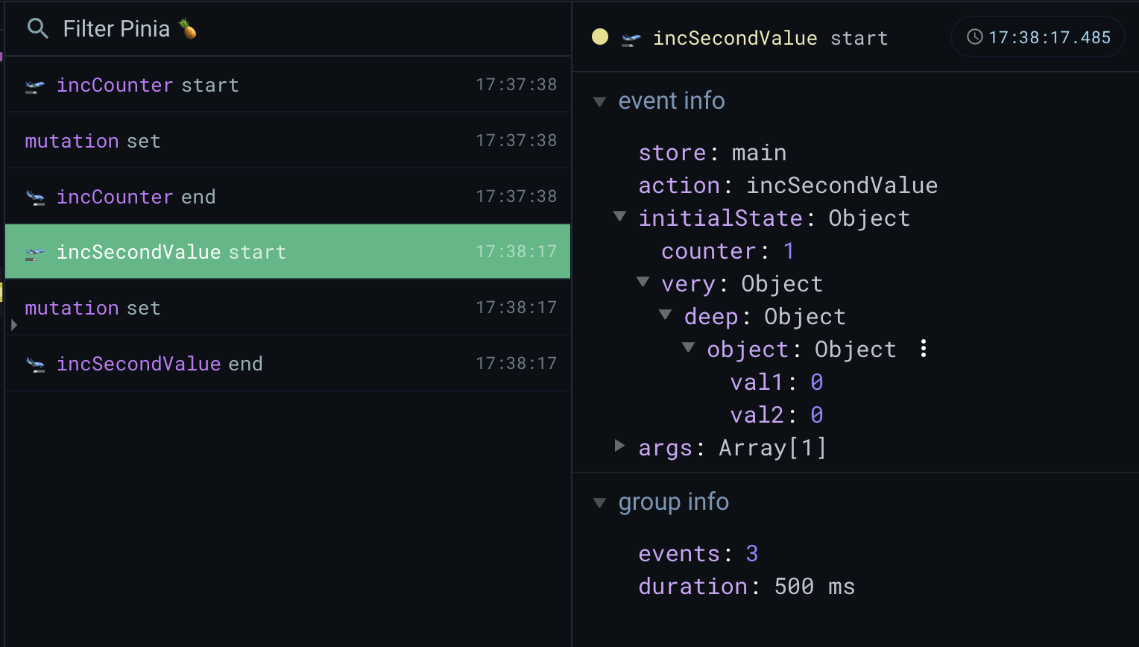The height and width of the screenshot is (647, 1139).
Task: Click the 17:38:17.485 timestamp badge
Action: 1038,37
